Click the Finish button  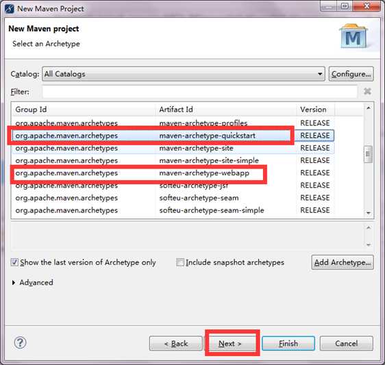point(288,343)
